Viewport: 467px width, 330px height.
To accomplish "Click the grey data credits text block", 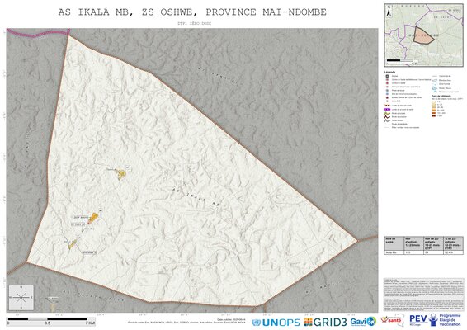I will coord(423,295).
